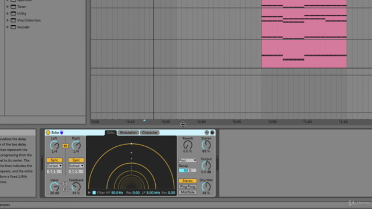
Task: Click the blue Echo device badge icon
Action: click(x=62, y=132)
